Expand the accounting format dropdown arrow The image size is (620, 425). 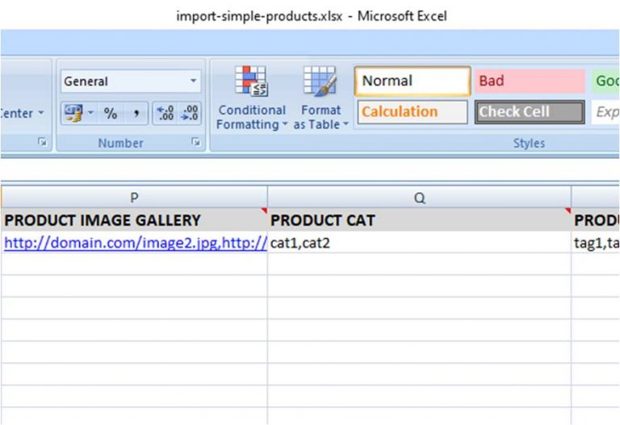click(x=90, y=113)
